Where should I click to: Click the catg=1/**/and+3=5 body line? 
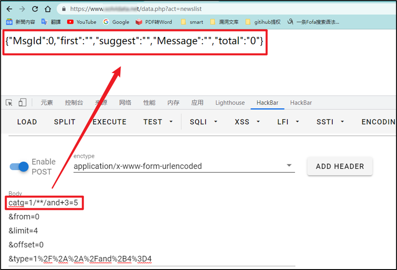[x=43, y=203]
